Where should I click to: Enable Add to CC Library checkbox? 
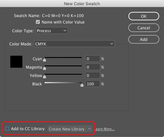7,129
